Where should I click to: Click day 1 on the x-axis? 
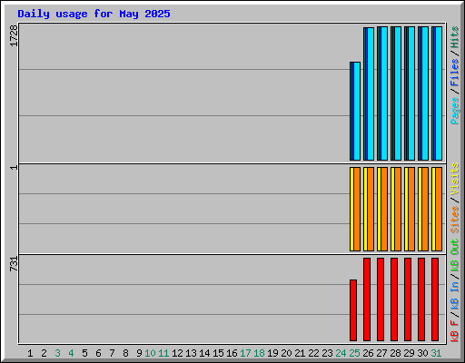pyautogui.click(x=30, y=353)
